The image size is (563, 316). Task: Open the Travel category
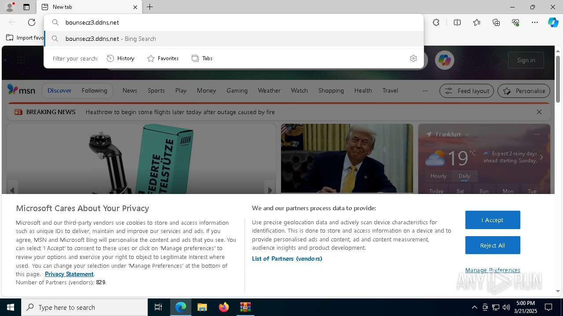[x=390, y=90]
